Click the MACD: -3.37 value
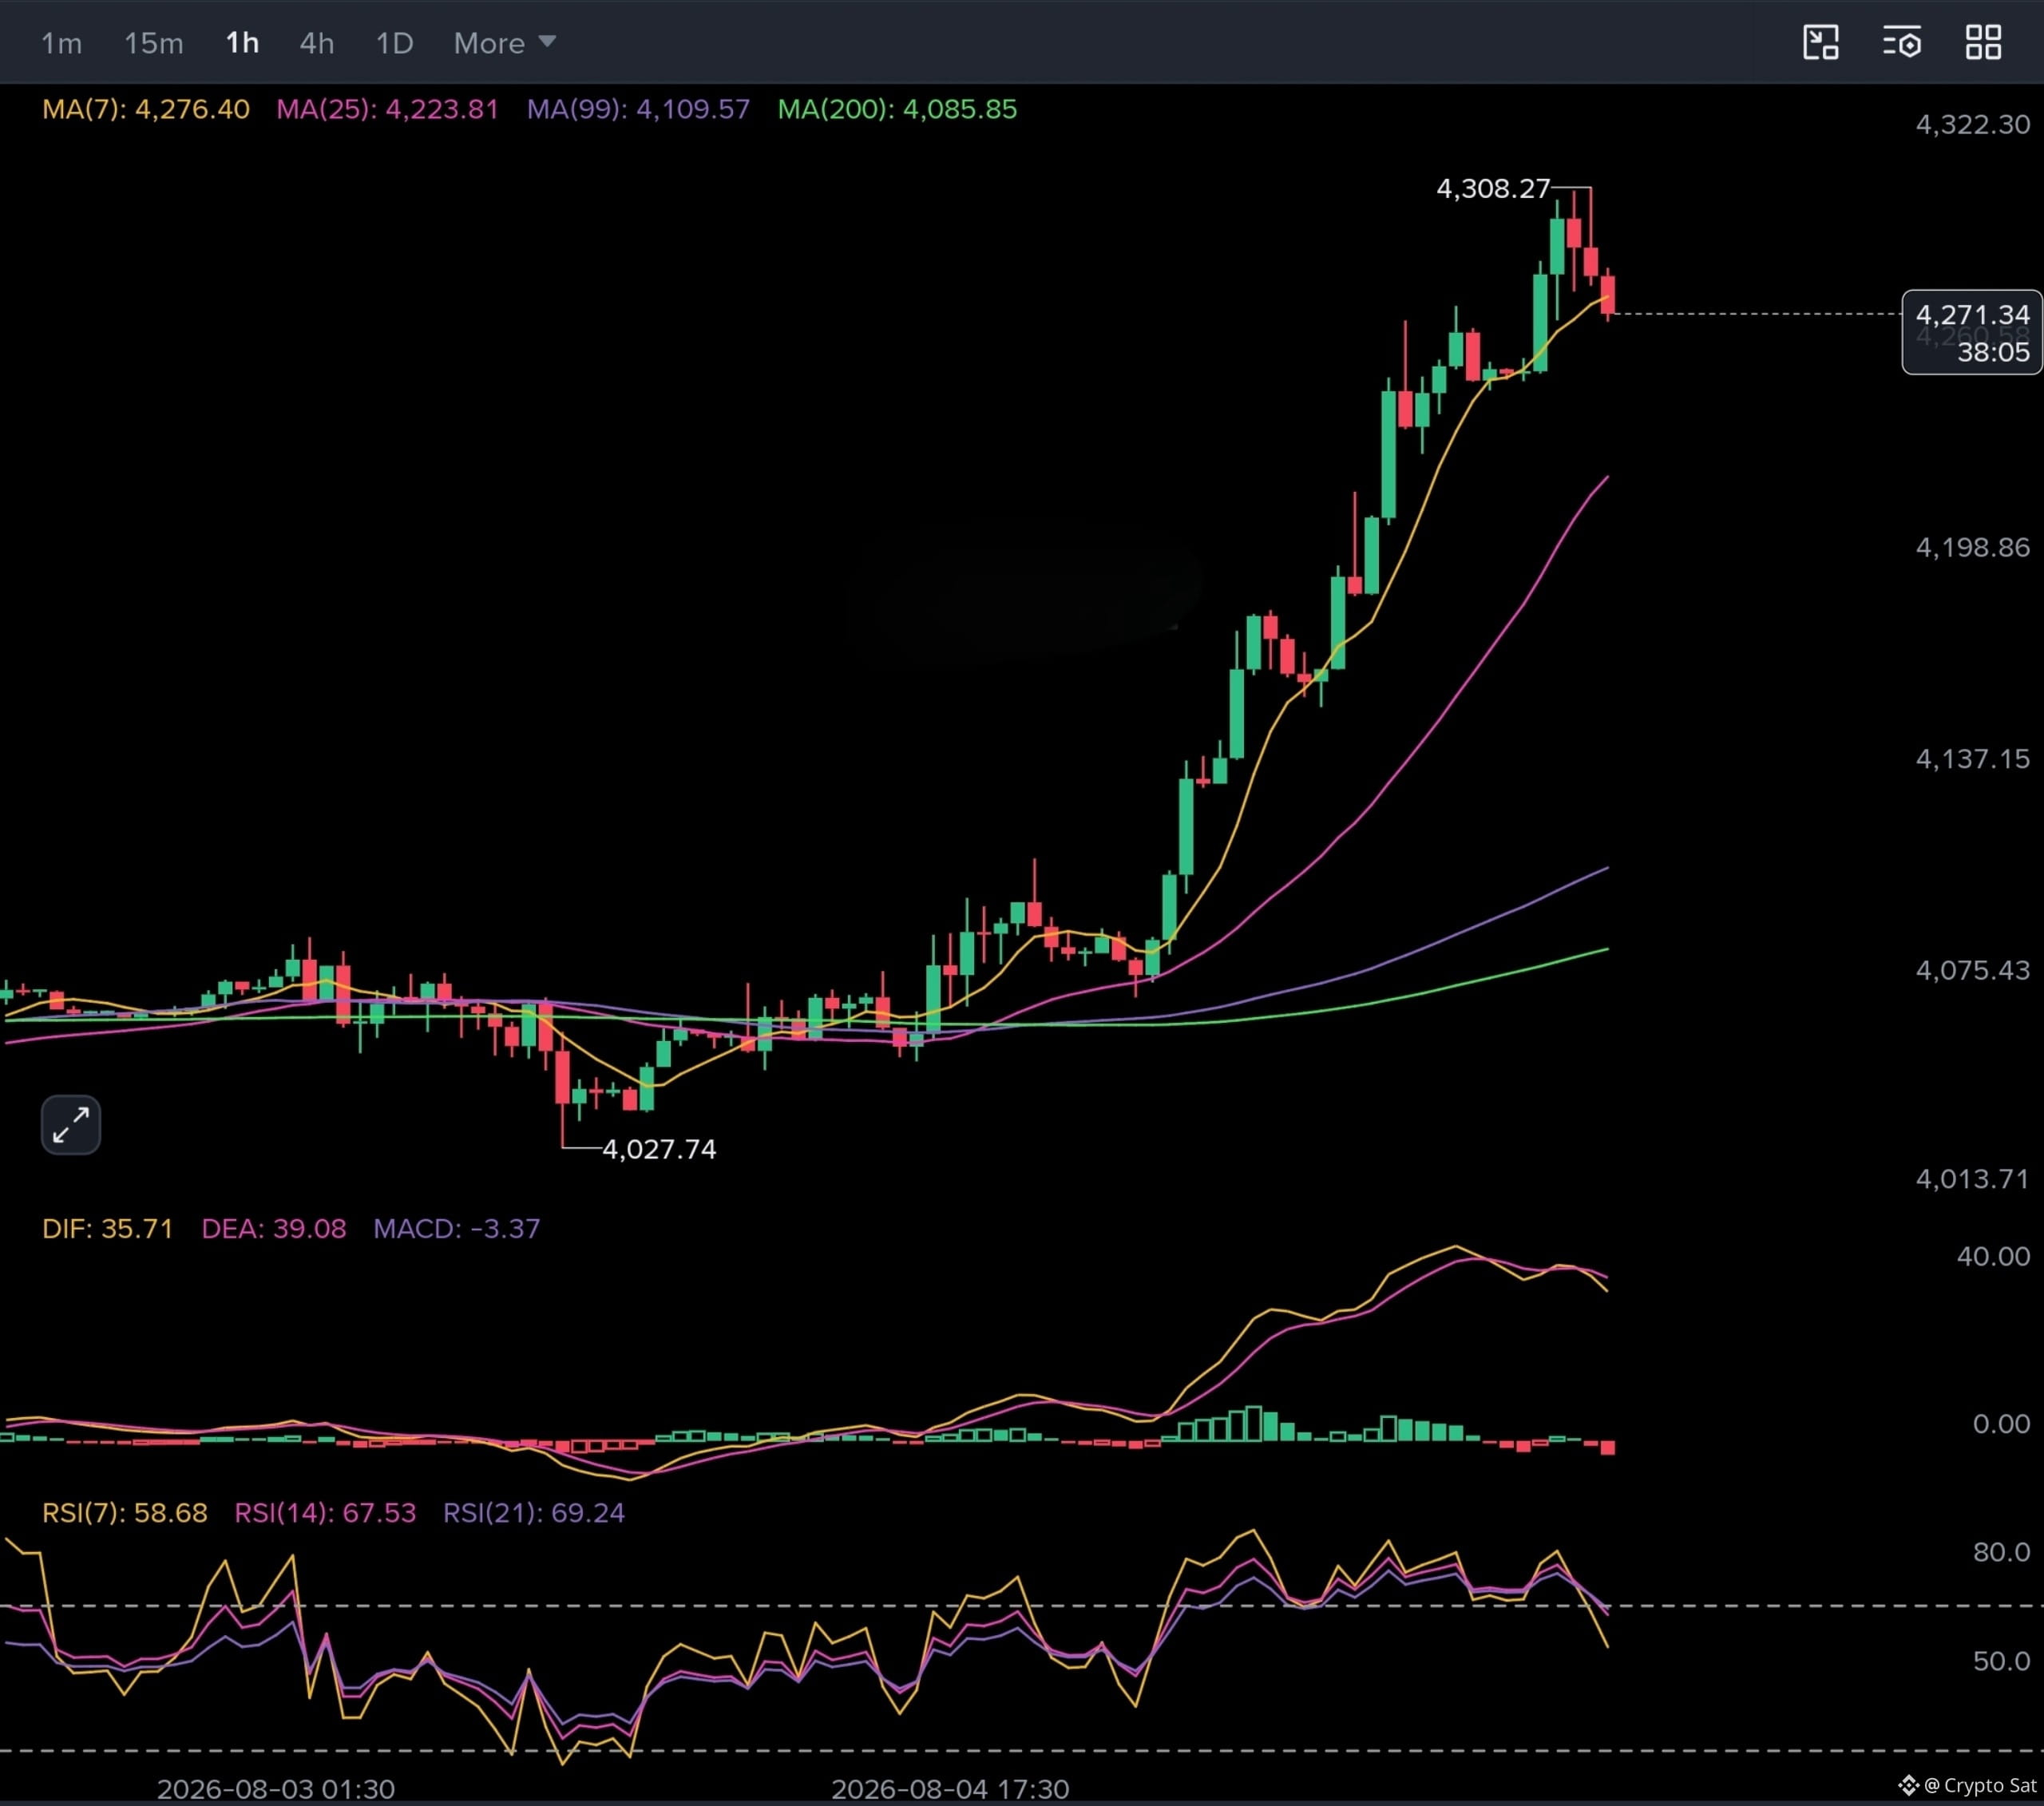Screen dimensions: 2044x1806 (456, 1228)
